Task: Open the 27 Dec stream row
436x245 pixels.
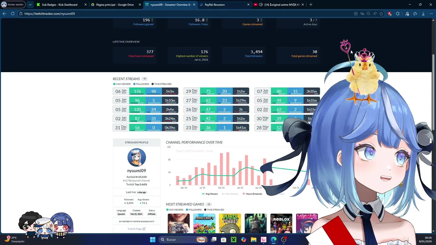Action: [216, 100]
